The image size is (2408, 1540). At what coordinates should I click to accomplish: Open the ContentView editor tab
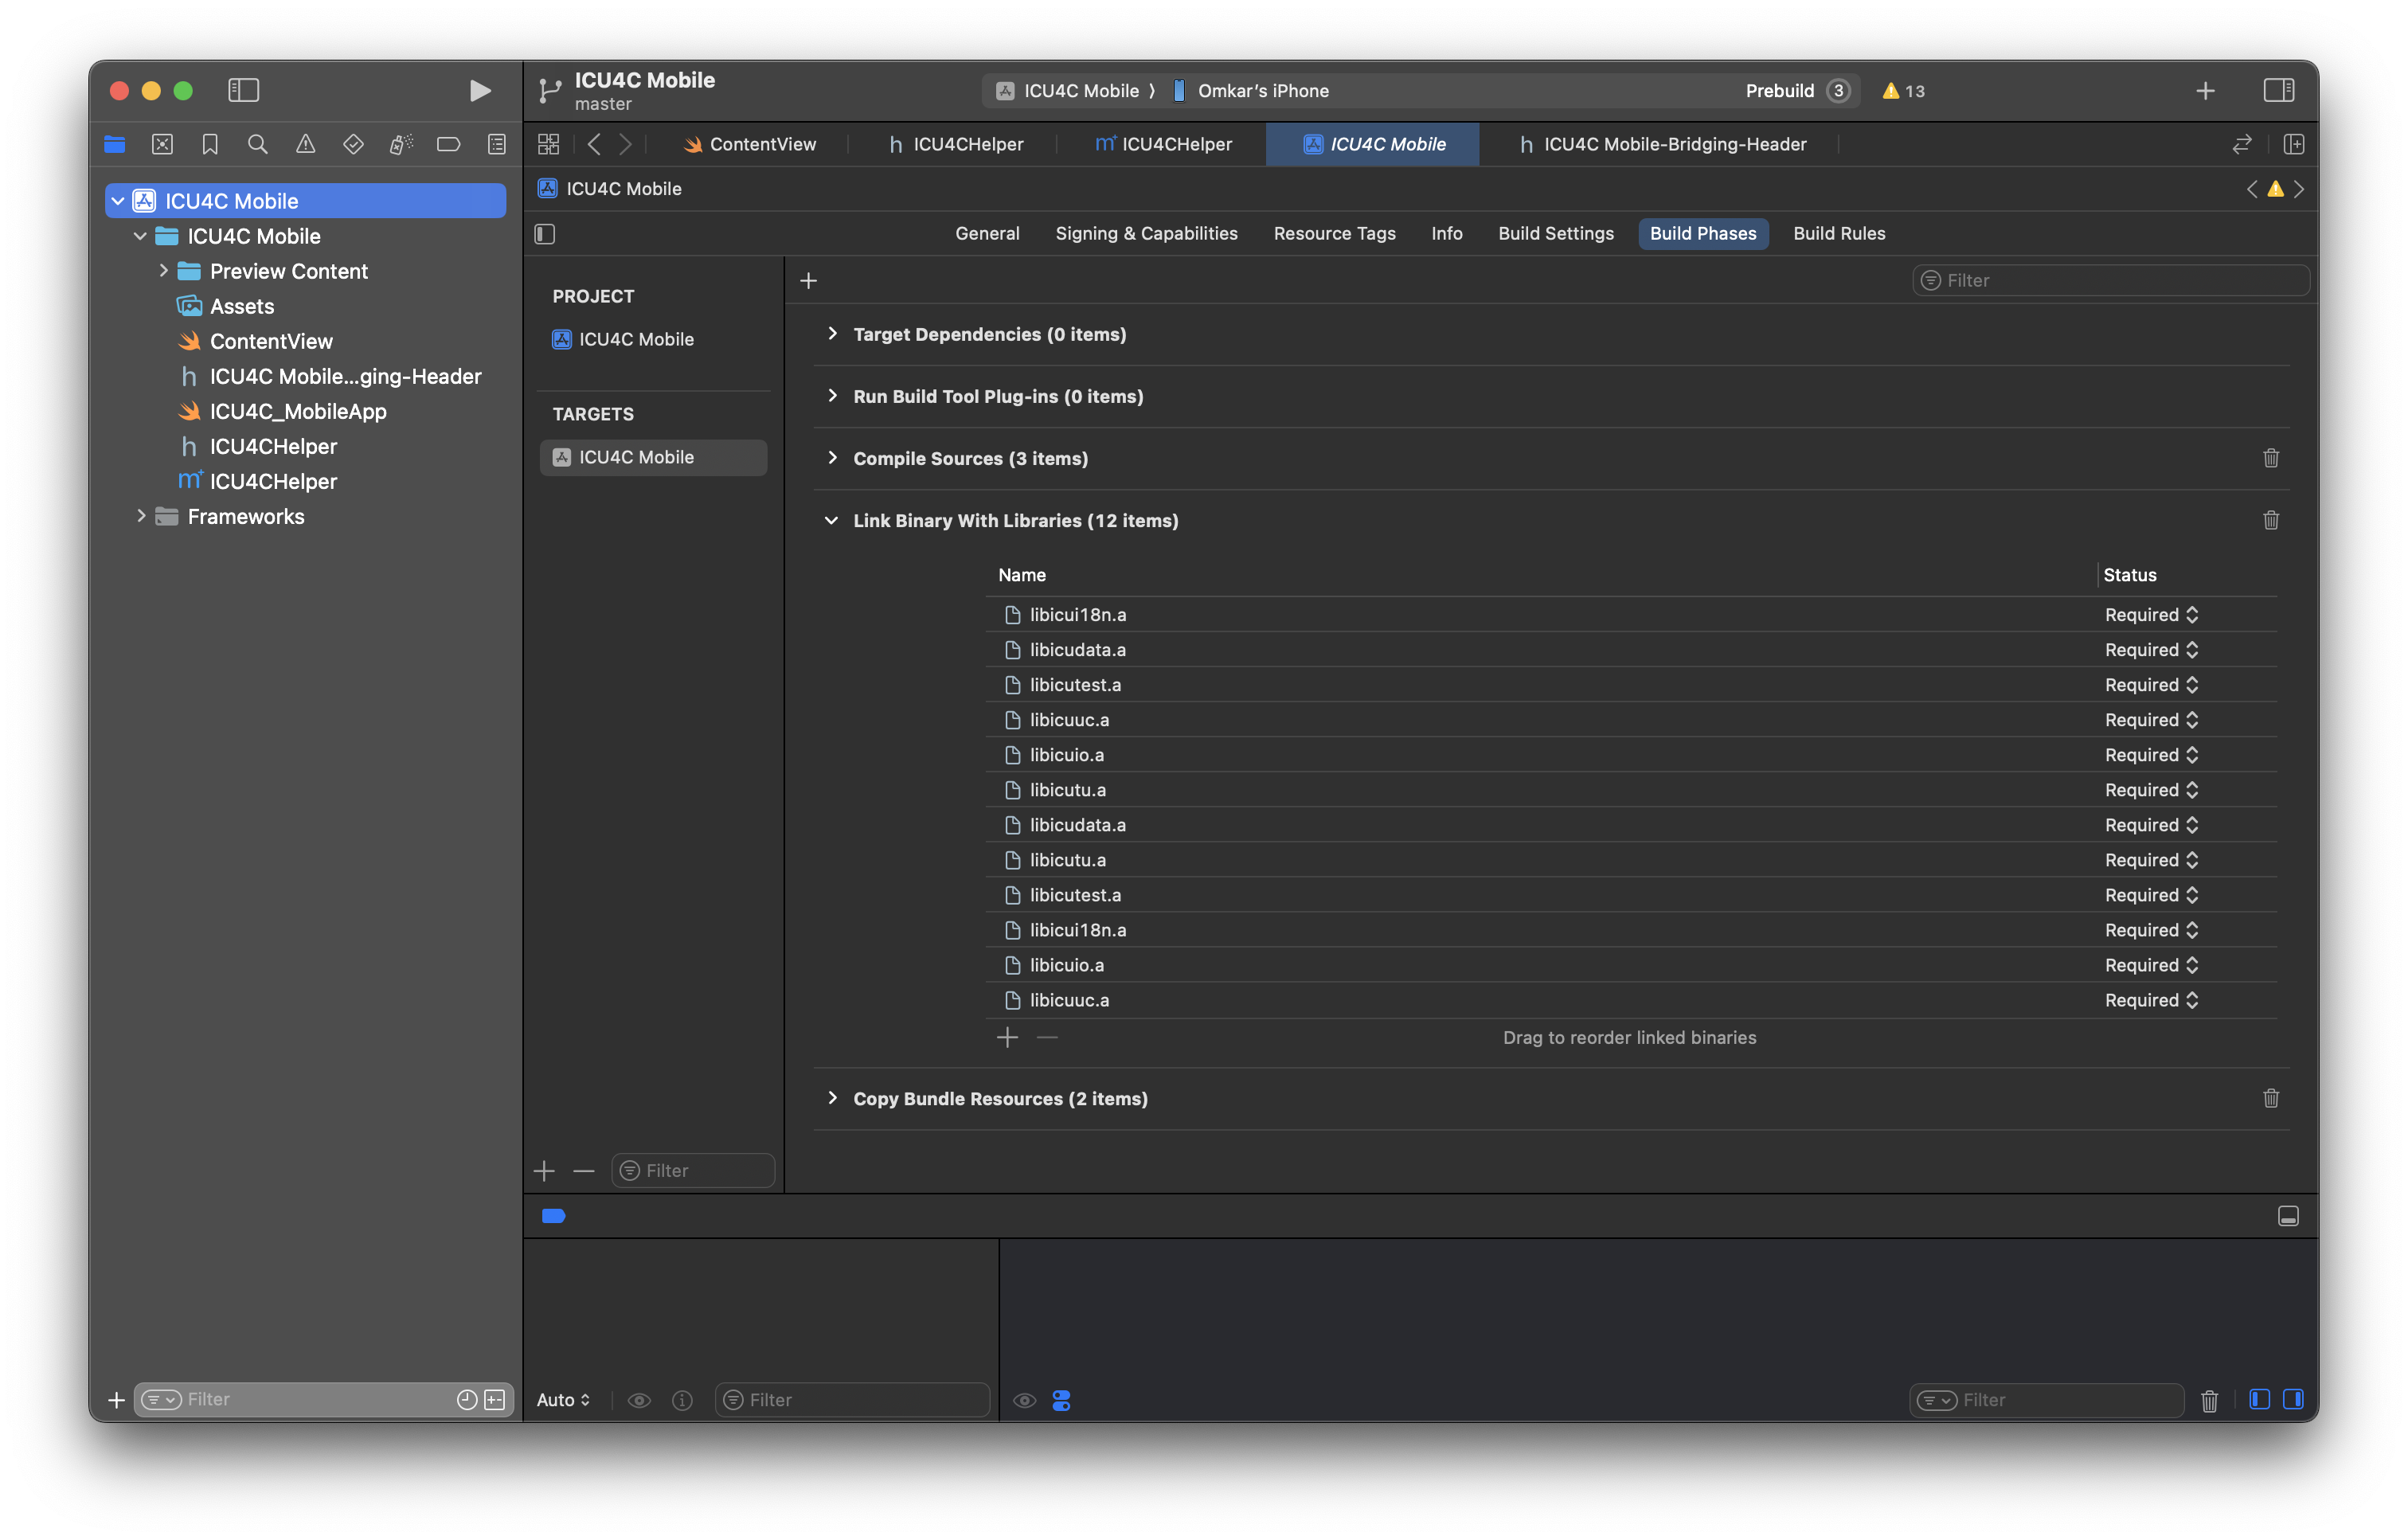[750, 144]
